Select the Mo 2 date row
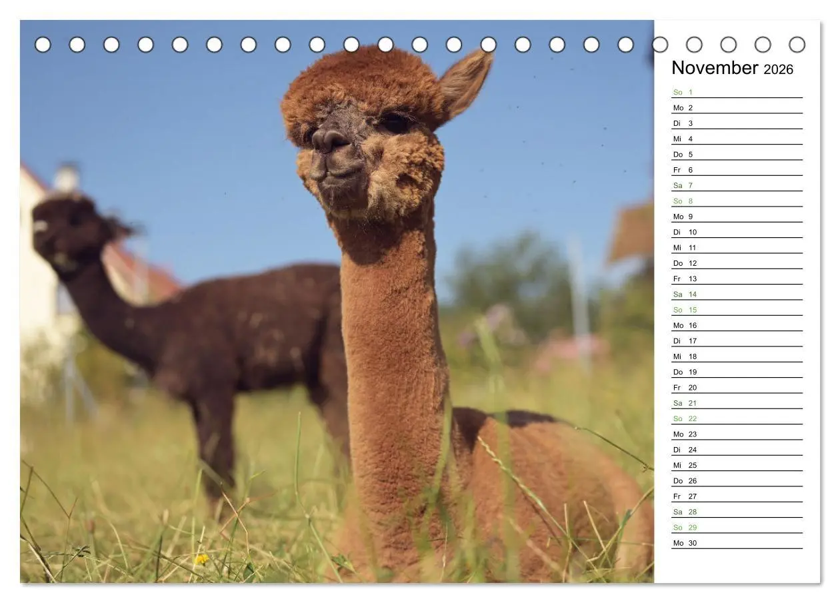Viewport: 840px width, 603px height. point(737,107)
